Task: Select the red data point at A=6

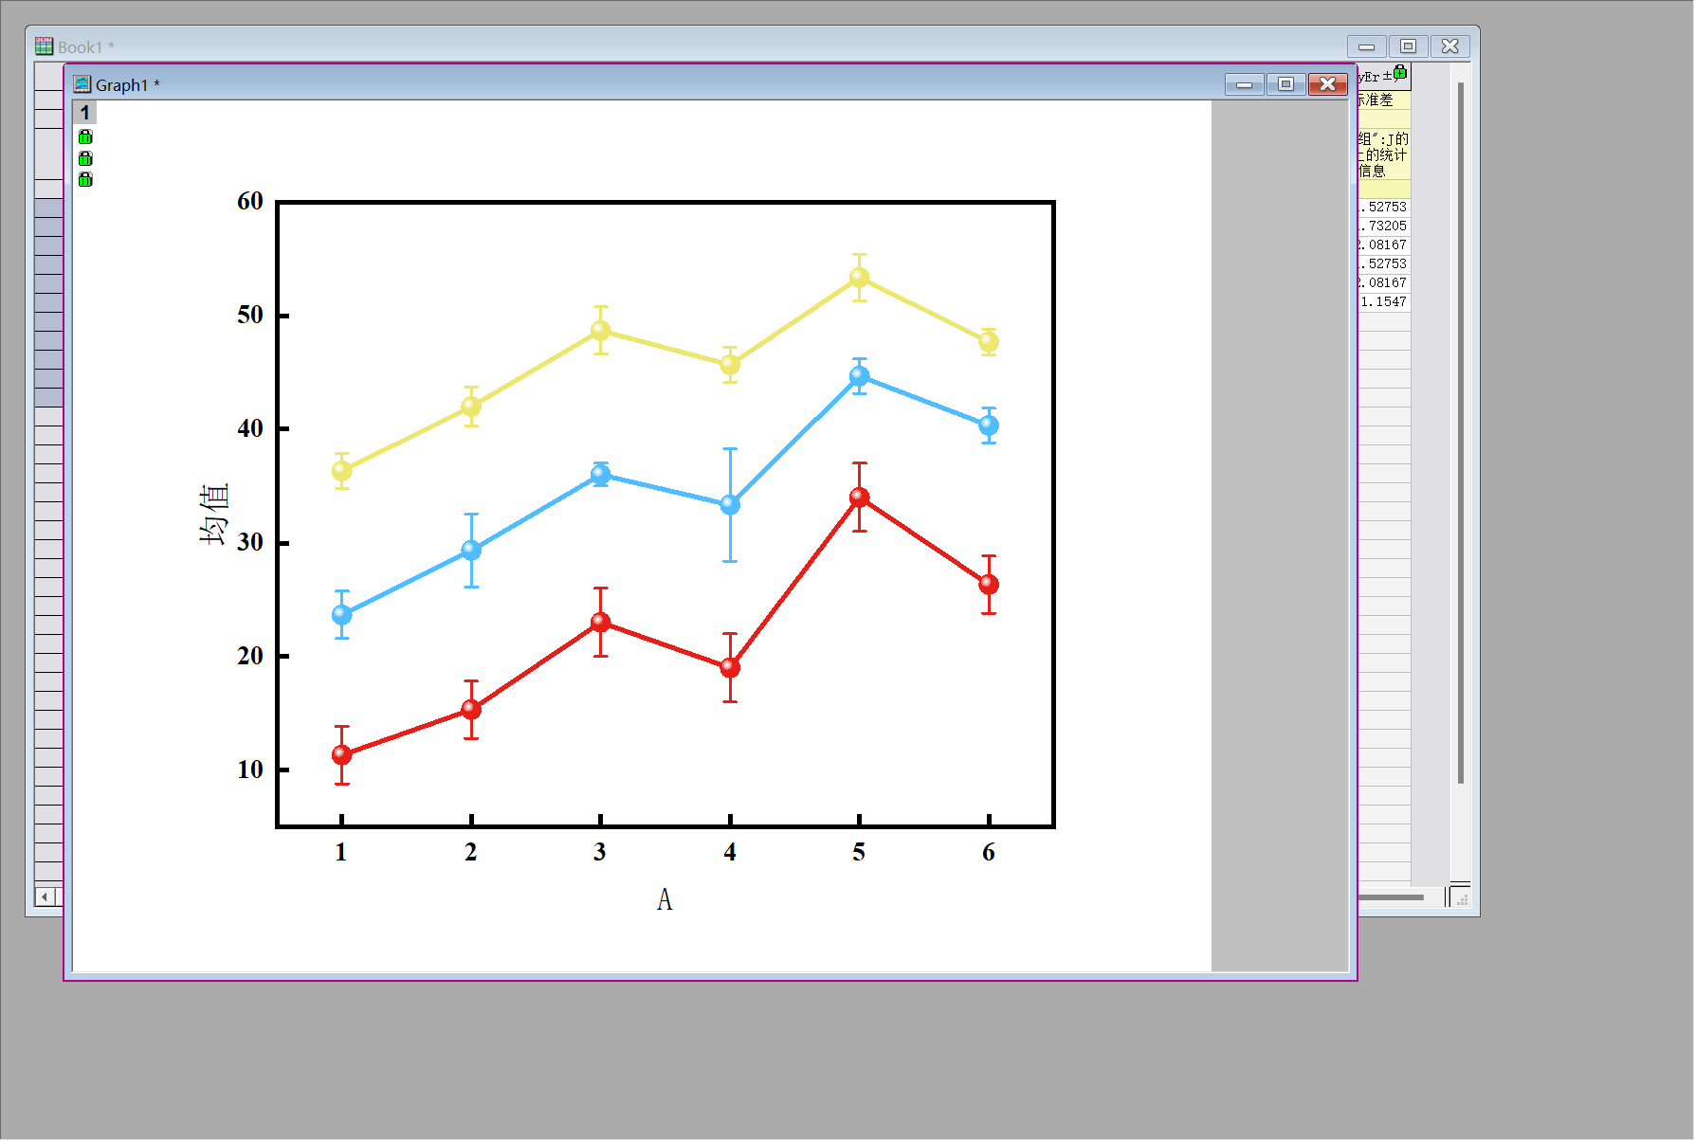Action: [989, 585]
